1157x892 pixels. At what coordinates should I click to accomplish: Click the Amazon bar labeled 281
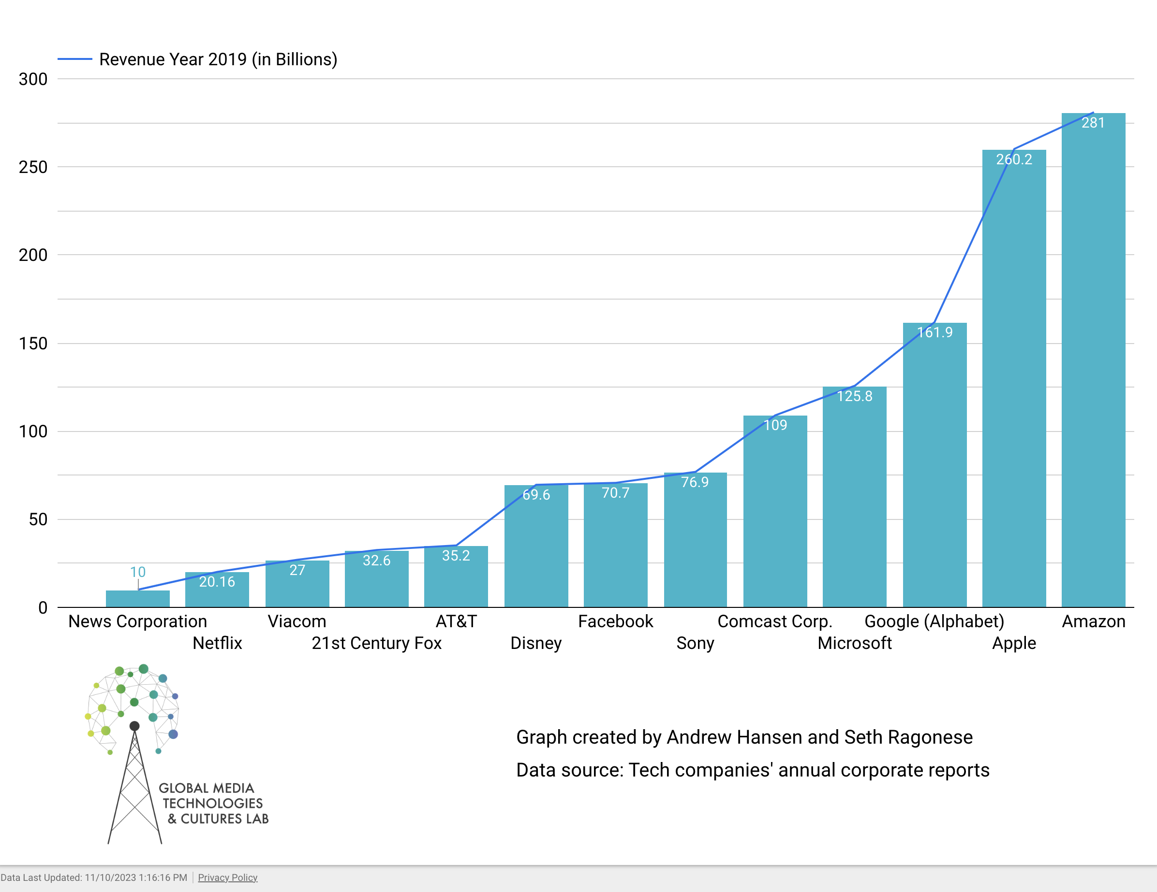pyautogui.click(x=1093, y=360)
